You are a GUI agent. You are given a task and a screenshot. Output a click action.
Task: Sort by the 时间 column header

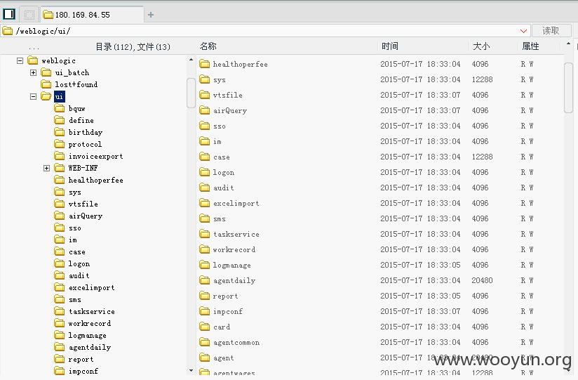coord(389,46)
